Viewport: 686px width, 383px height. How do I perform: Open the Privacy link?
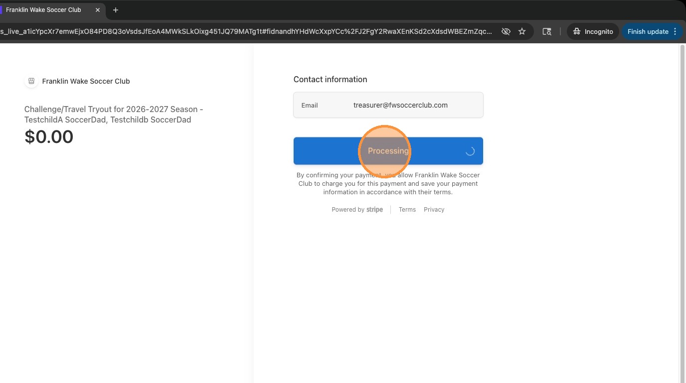tap(434, 210)
